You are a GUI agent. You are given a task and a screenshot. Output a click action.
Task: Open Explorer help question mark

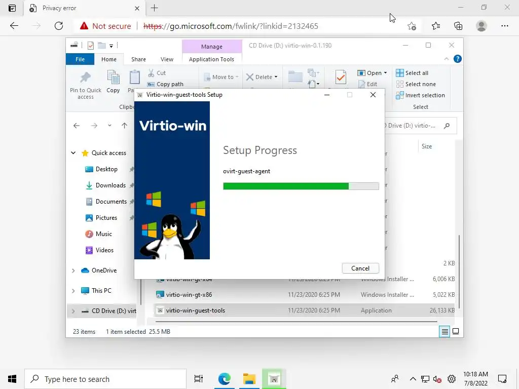[458, 59]
